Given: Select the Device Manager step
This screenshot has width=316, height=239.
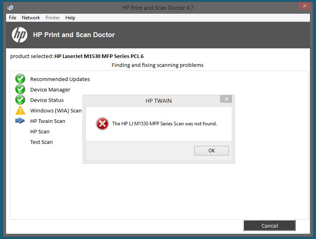Looking at the screenshot, I should (50, 89).
